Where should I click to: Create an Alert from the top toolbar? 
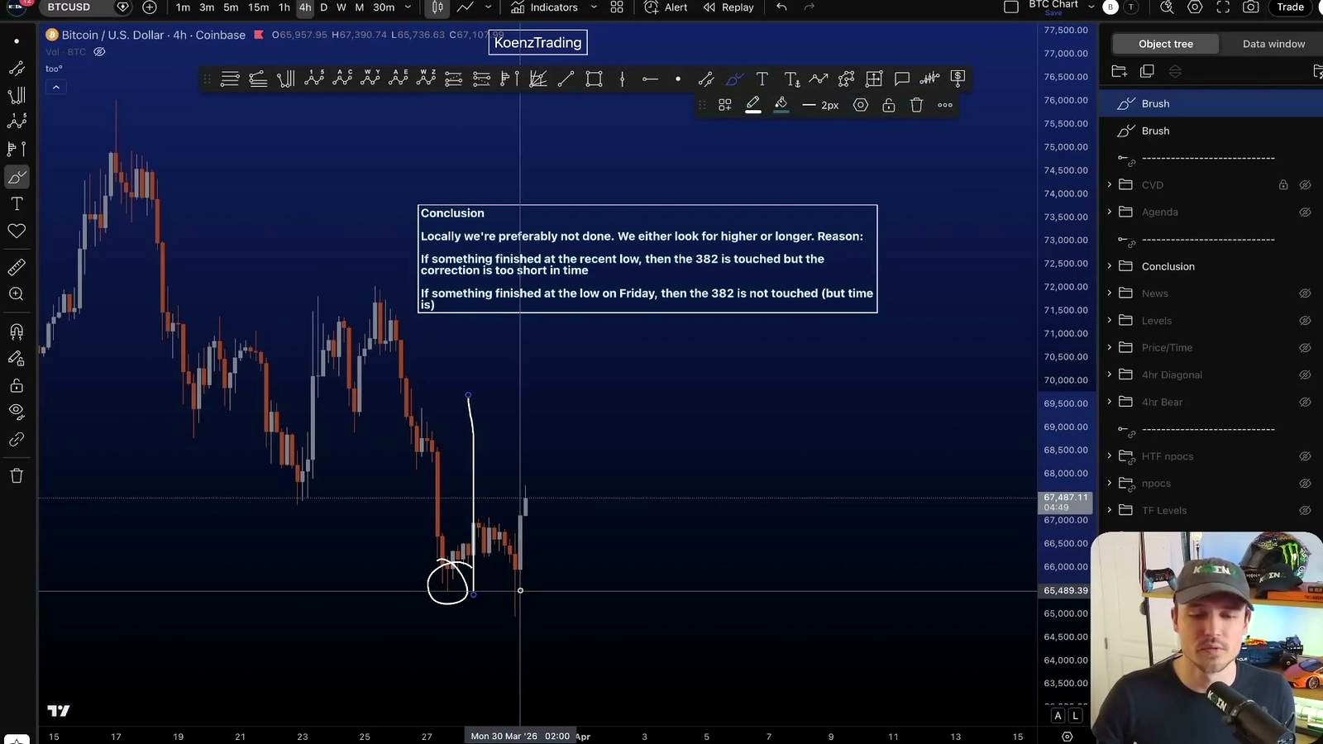click(x=666, y=7)
